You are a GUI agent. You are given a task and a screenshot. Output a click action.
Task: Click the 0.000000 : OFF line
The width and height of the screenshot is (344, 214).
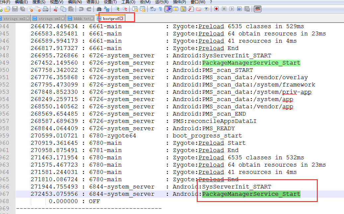74,201
